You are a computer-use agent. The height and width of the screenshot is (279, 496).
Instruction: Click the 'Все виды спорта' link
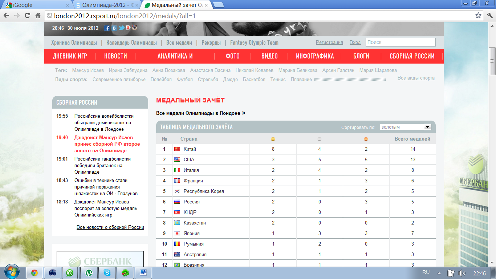[x=416, y=78]
